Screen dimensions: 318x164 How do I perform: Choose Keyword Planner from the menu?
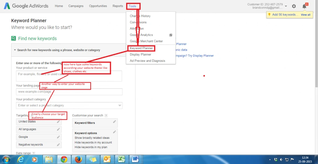(141, 48)
